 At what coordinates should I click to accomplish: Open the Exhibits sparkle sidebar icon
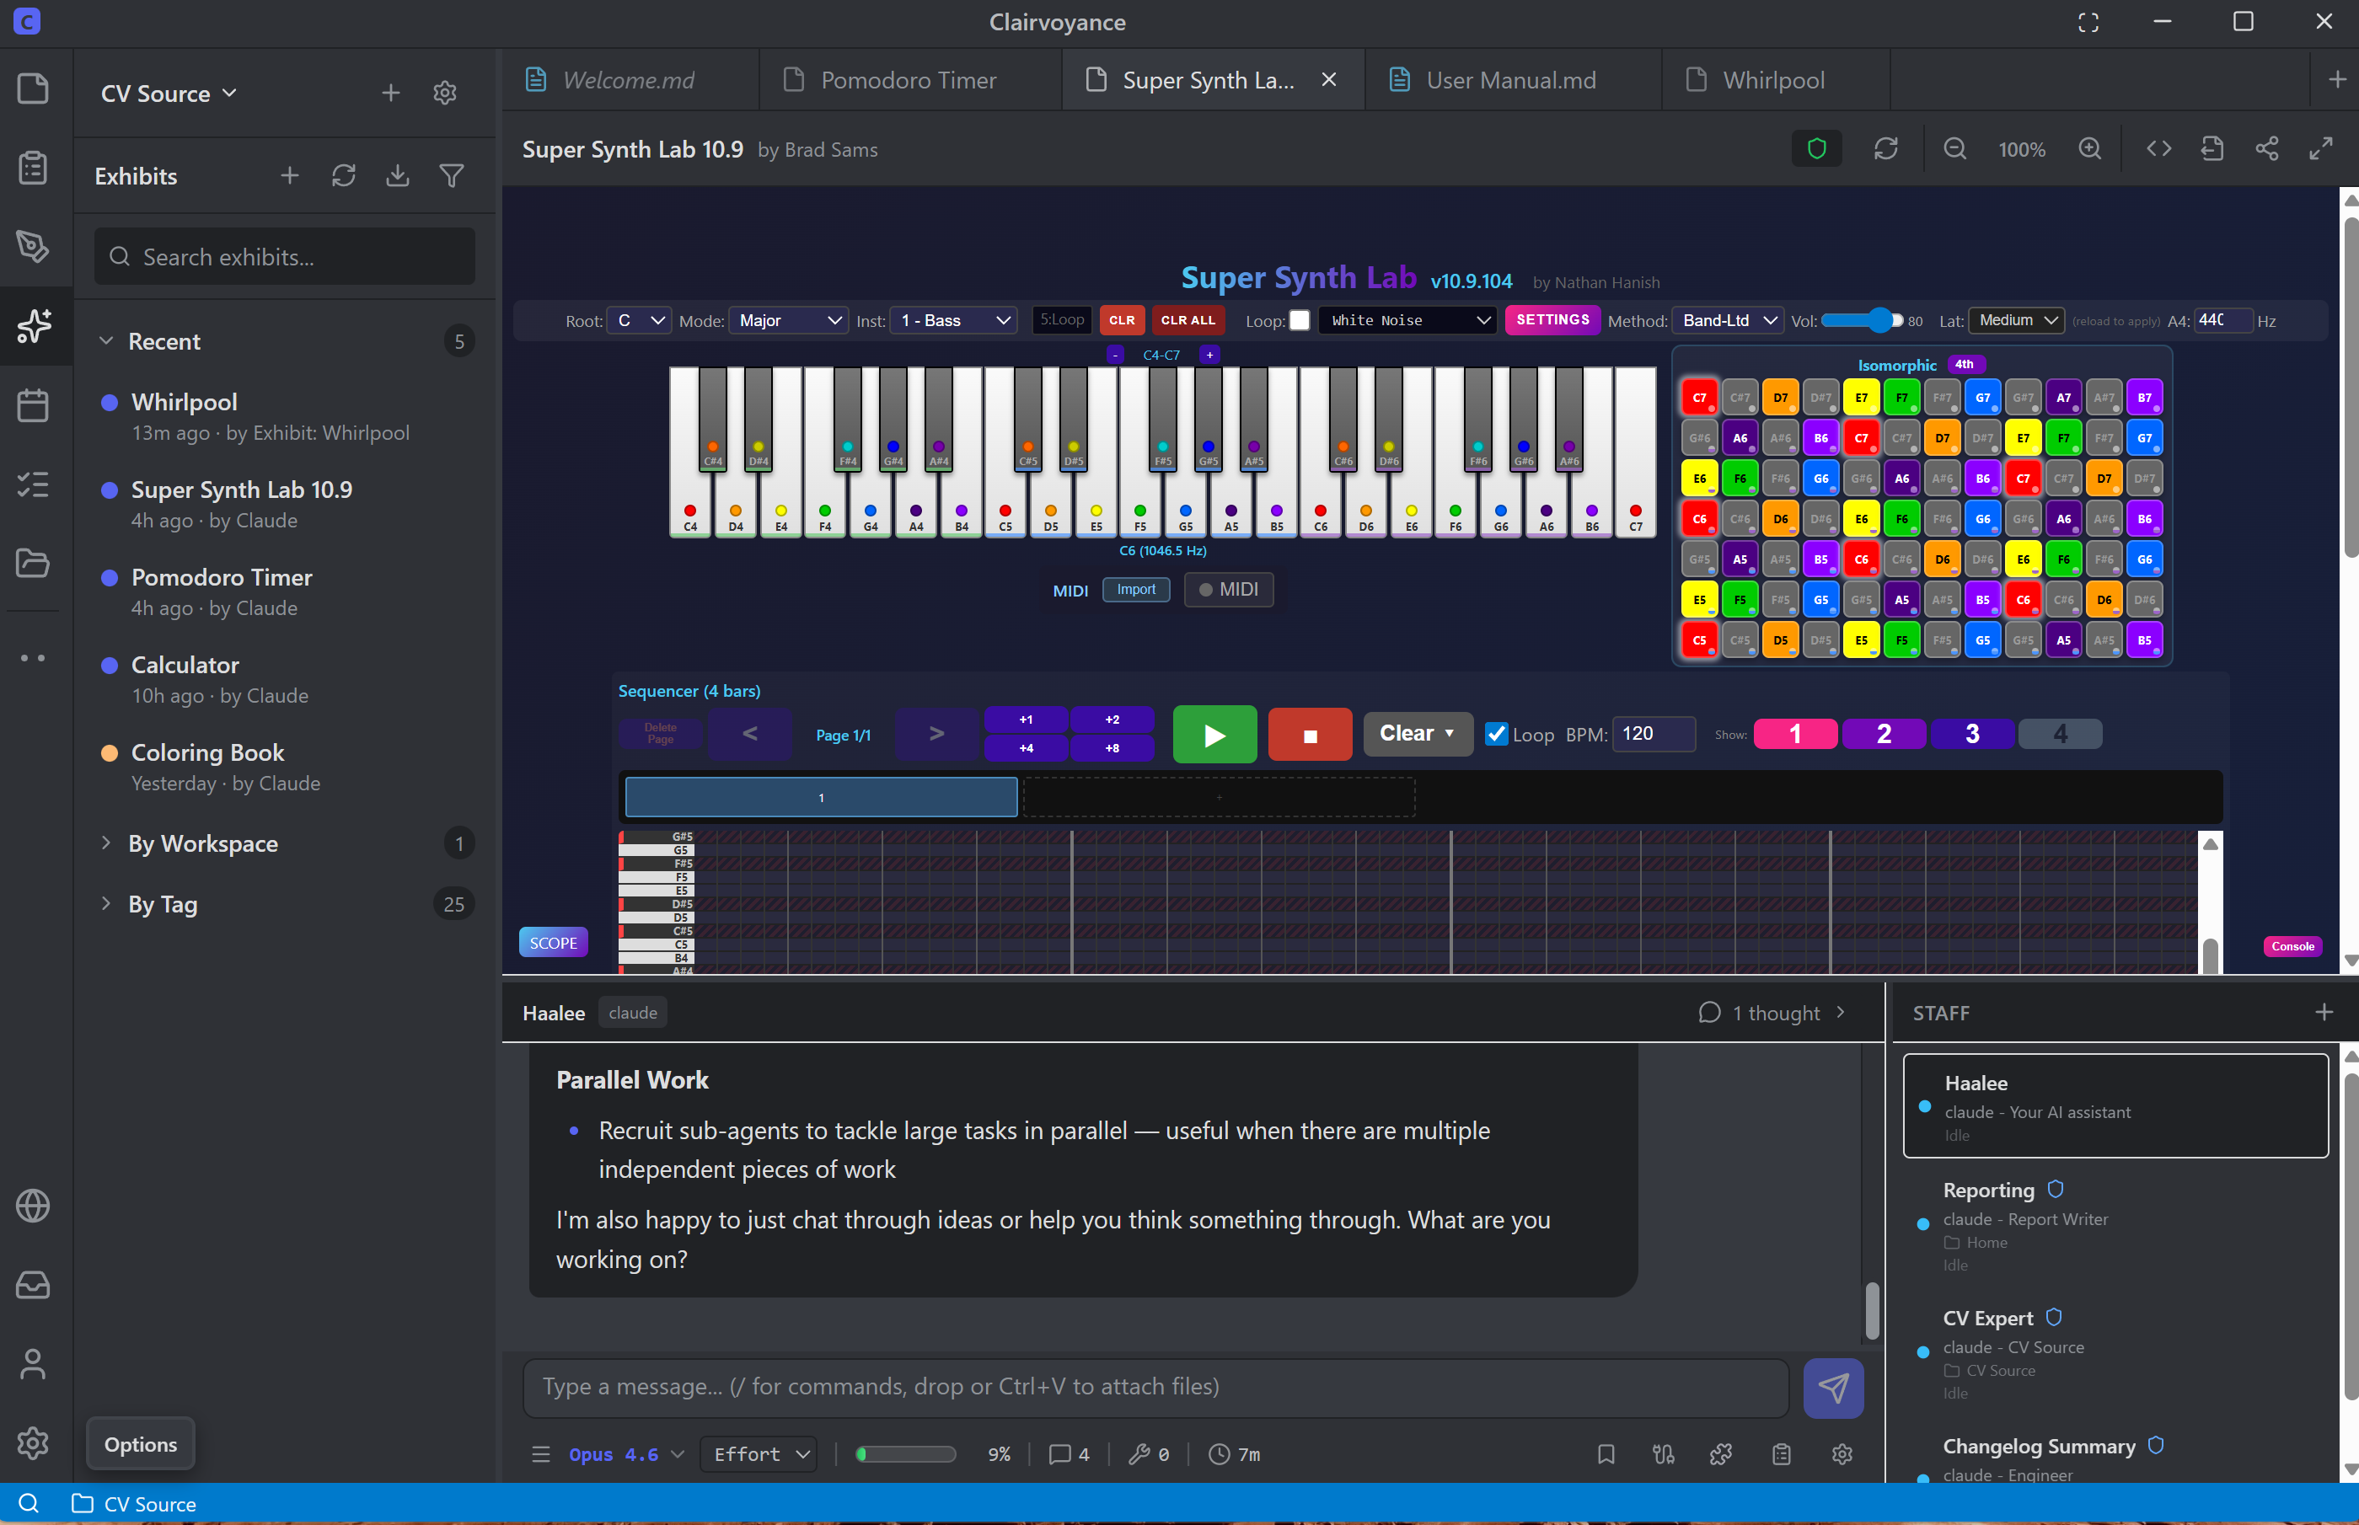click(34, 325)
